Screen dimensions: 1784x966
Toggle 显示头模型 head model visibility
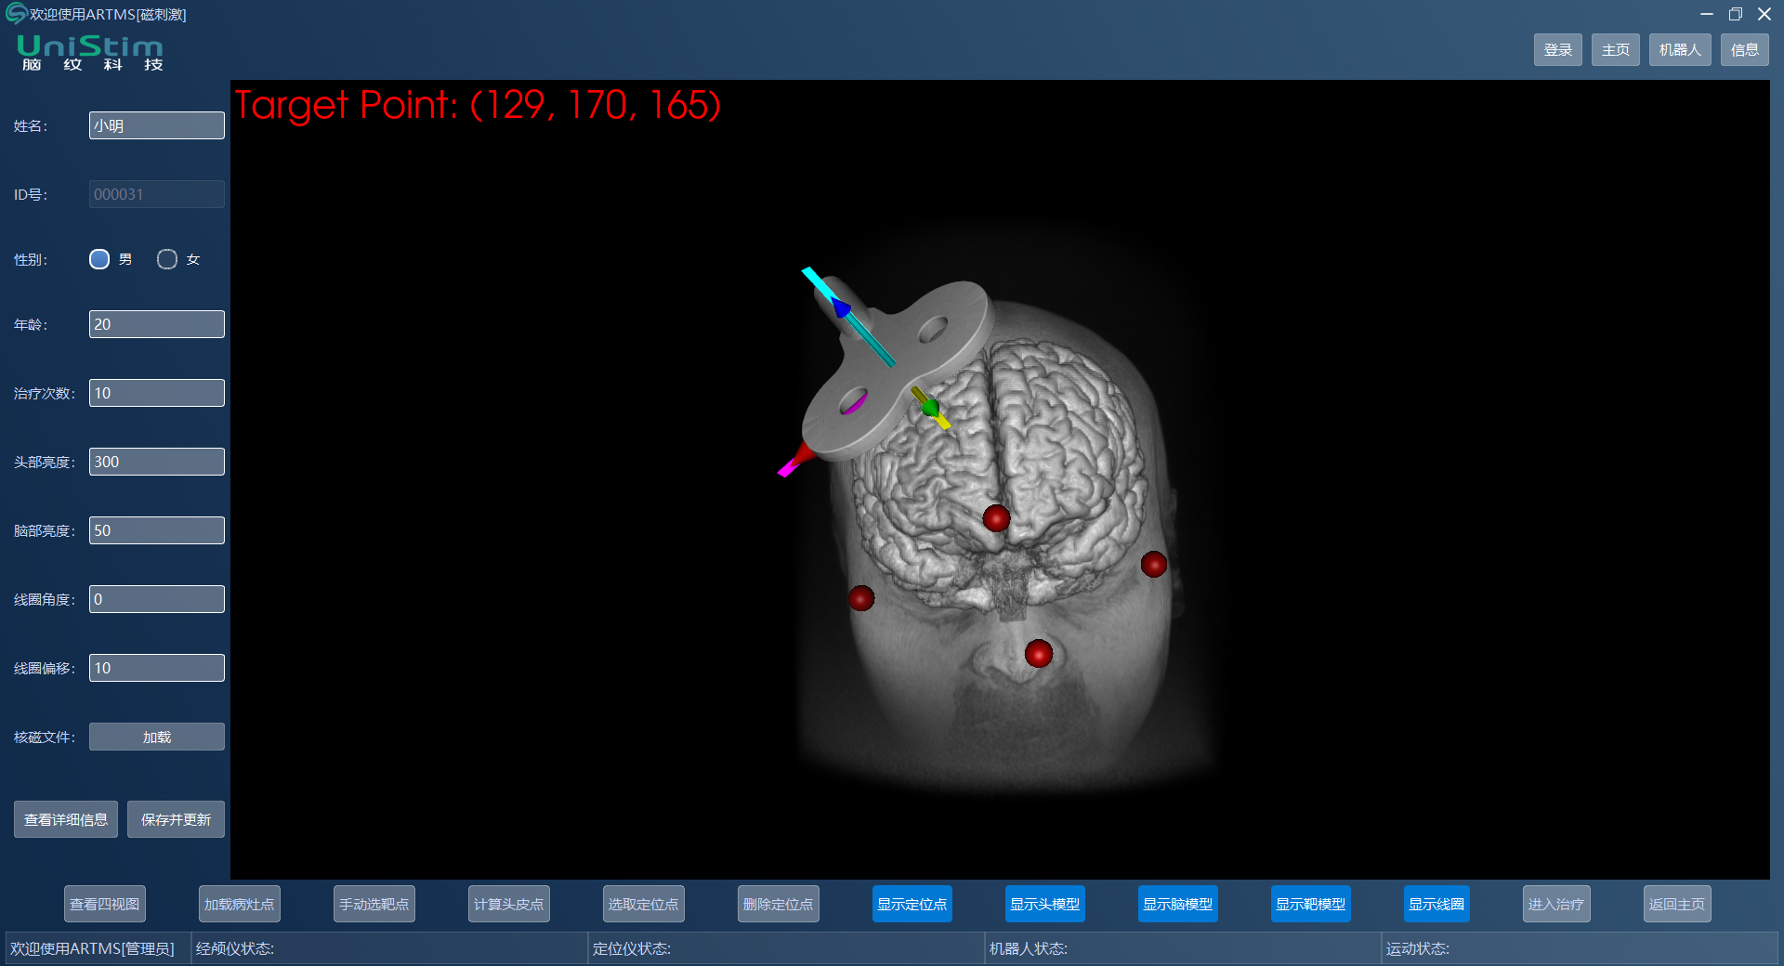[x=1044, y=904]
